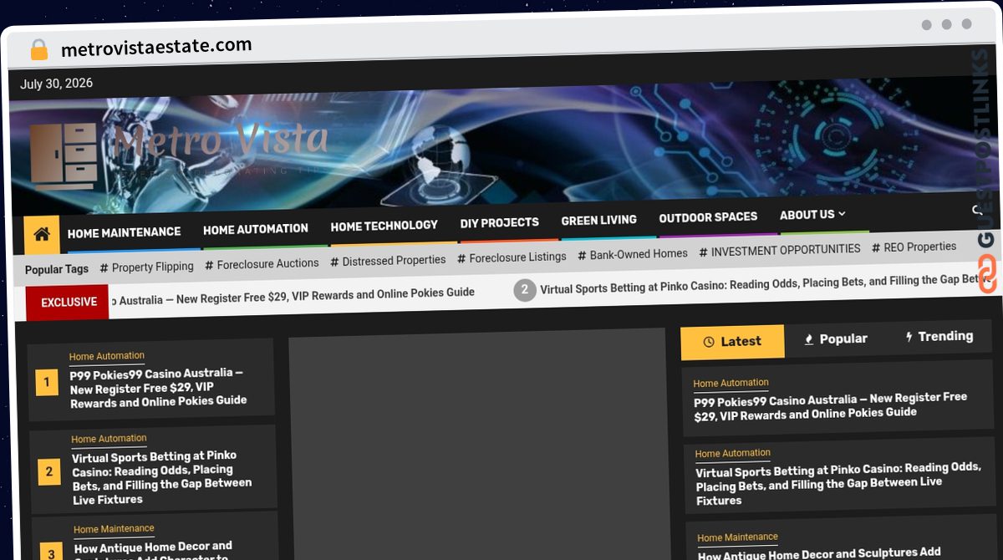The width and height of the screenshot is (1003, 560).
Task: Open the Outdoor Spaces menu item
Action: pyautogui.click(x=708, y=217)
